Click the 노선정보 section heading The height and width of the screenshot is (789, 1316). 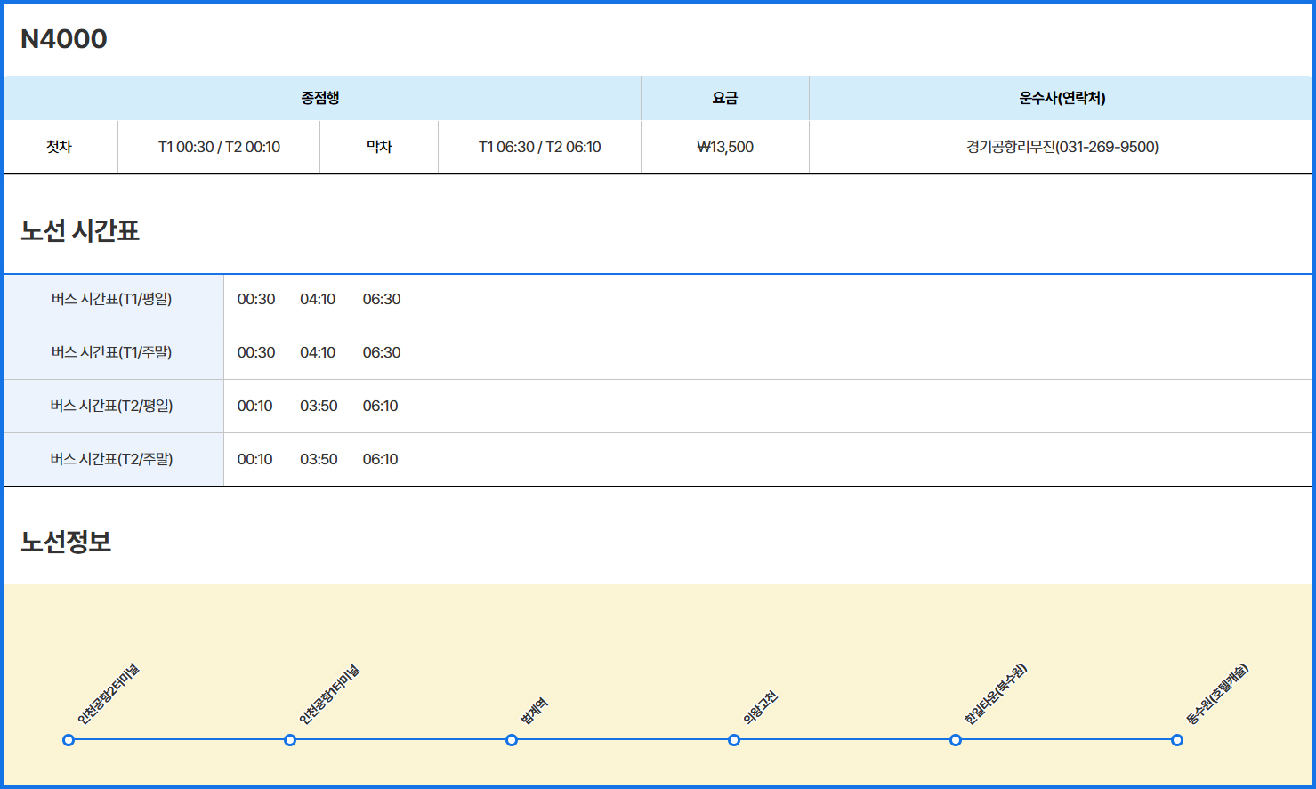tap(66, 542)
